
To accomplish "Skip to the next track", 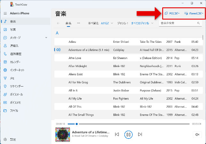I will coord(140,134).
